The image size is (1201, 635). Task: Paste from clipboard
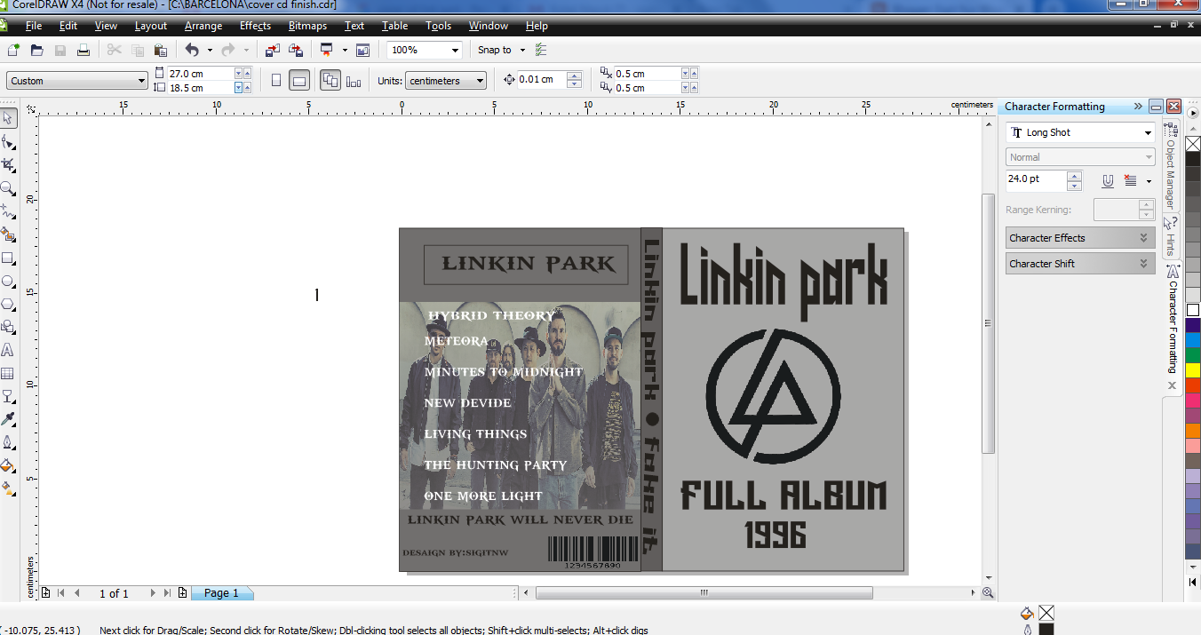160,50
